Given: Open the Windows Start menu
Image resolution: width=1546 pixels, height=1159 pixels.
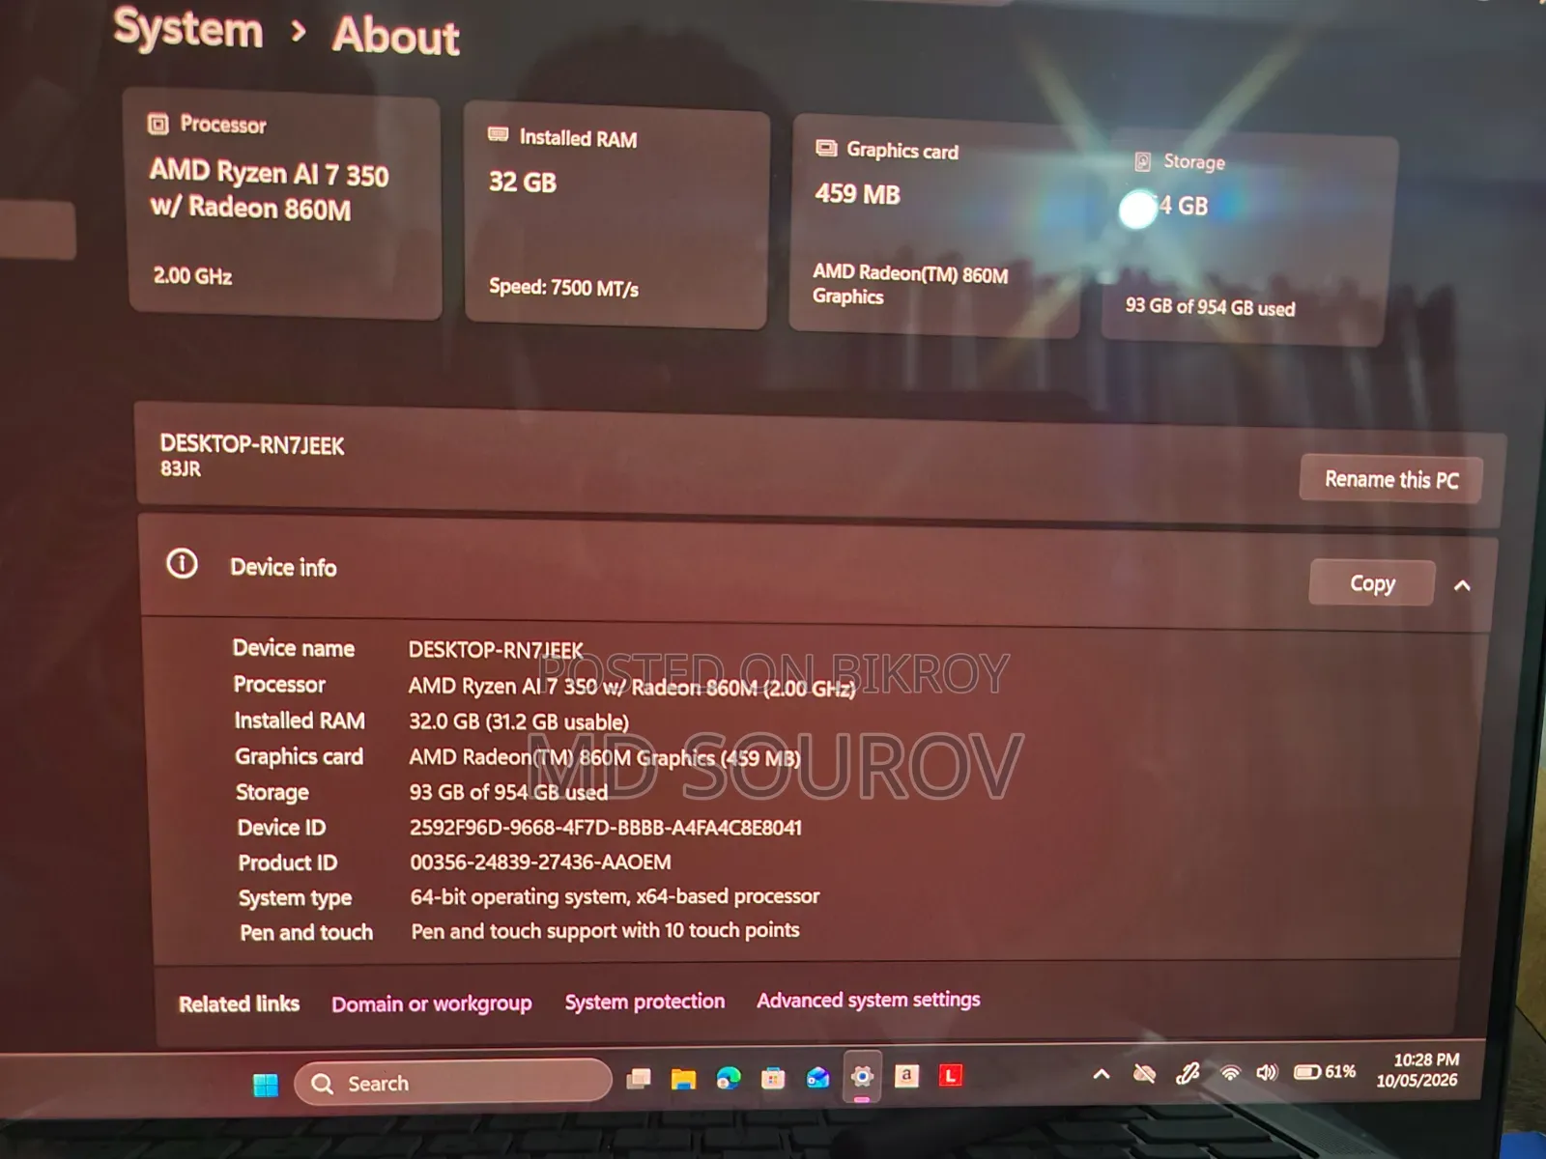Looking at the screenshot, I should tap(266, 1085).
